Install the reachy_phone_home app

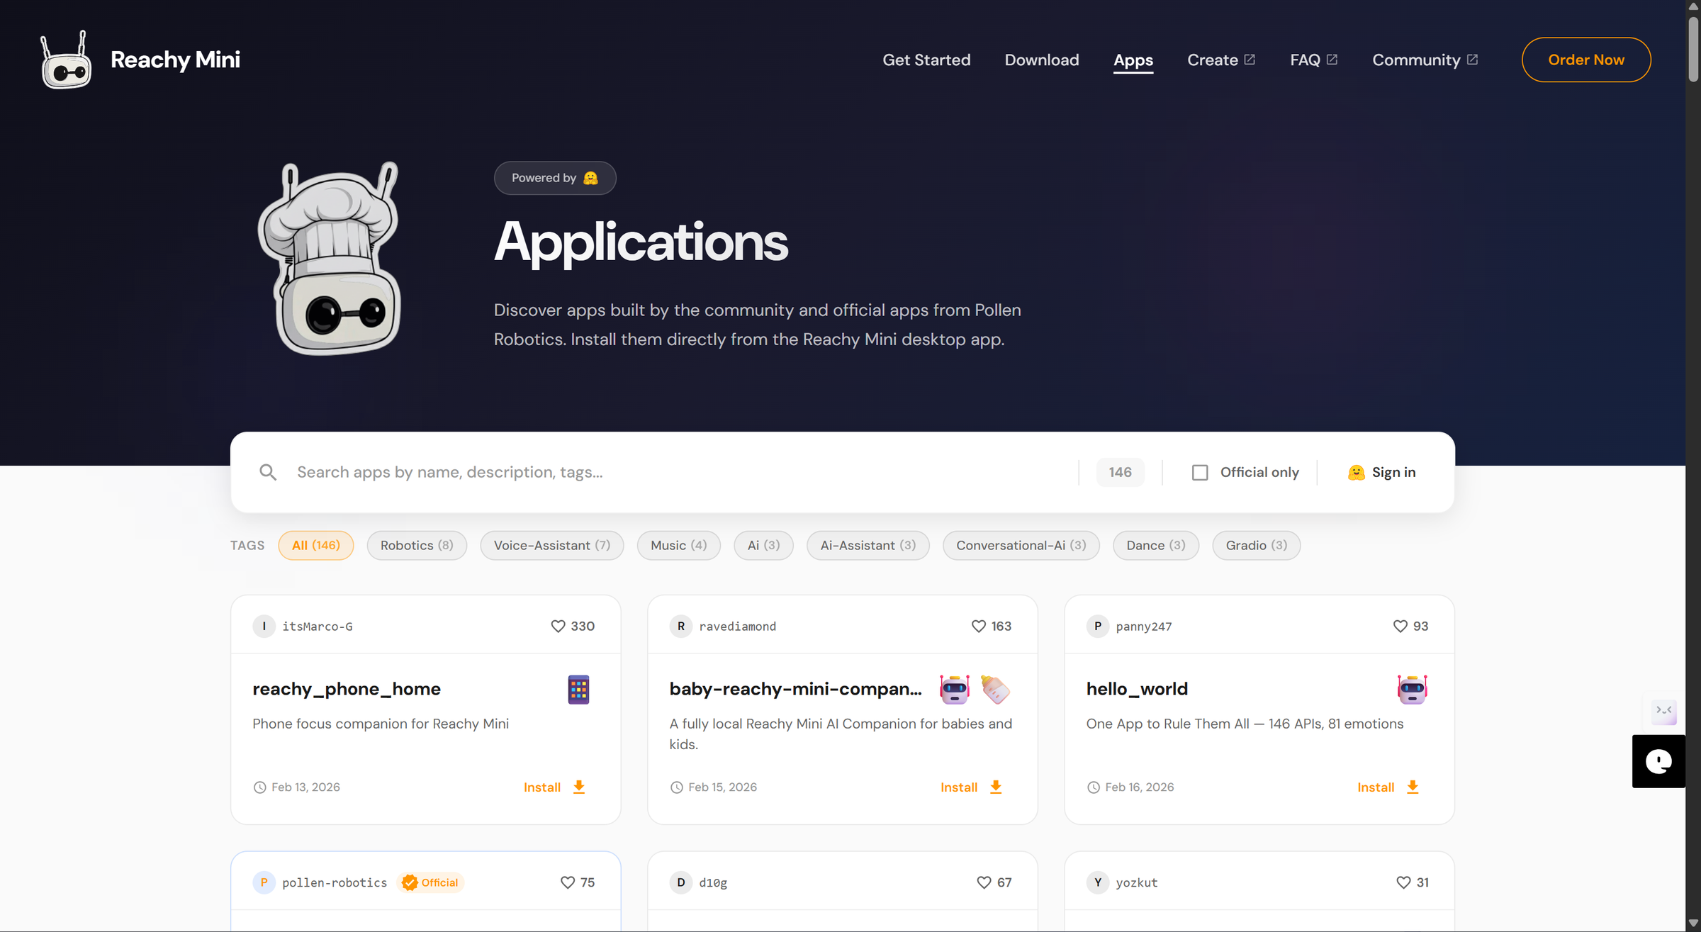point(554,787)
